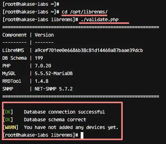Screen dimensions: 166x144
Task: Click the MySQL version 5.5.52-MariaDB
Action: [x=54, y=74]
